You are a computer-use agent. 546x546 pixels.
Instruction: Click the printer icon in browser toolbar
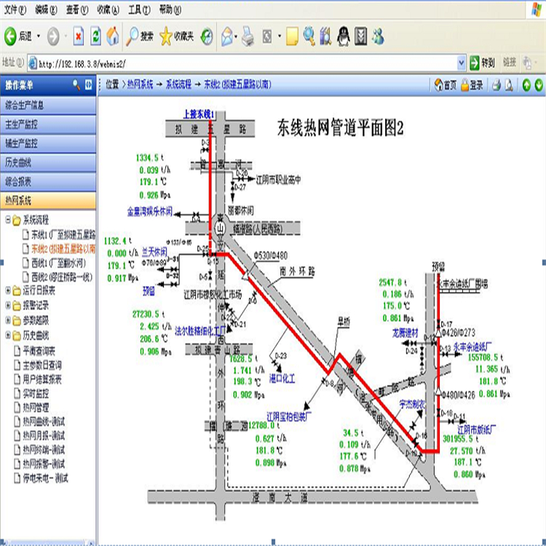tap(248, 35)
